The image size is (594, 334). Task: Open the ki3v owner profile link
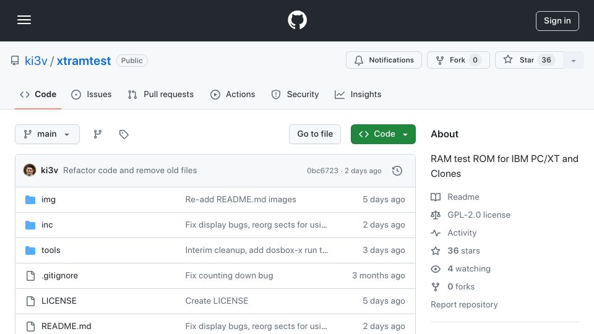click(36, 61)
